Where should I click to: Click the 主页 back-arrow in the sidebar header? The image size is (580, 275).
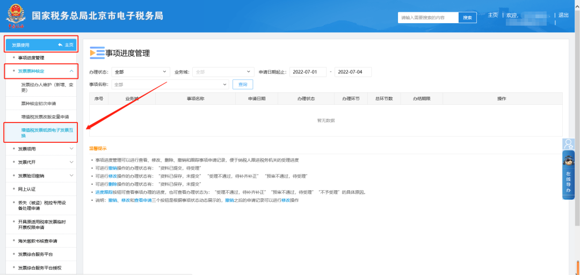click(x=66, y=45)
